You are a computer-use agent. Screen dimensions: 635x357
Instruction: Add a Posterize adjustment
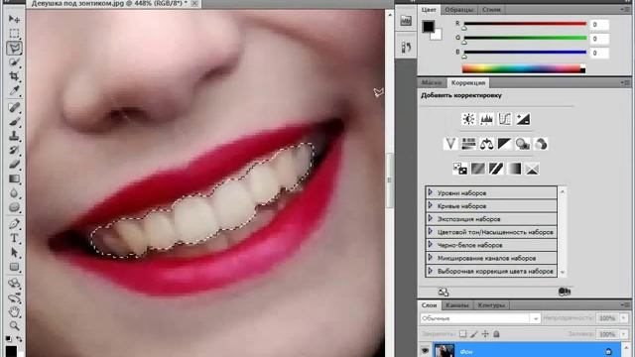[x=478, y=169]
